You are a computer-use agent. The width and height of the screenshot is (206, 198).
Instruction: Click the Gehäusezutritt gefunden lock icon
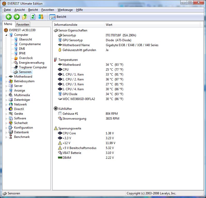click(60, 50)
